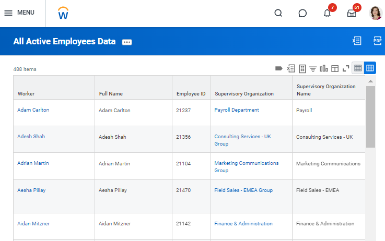Open worker link Aidan Mitzner

click(33, 224)
